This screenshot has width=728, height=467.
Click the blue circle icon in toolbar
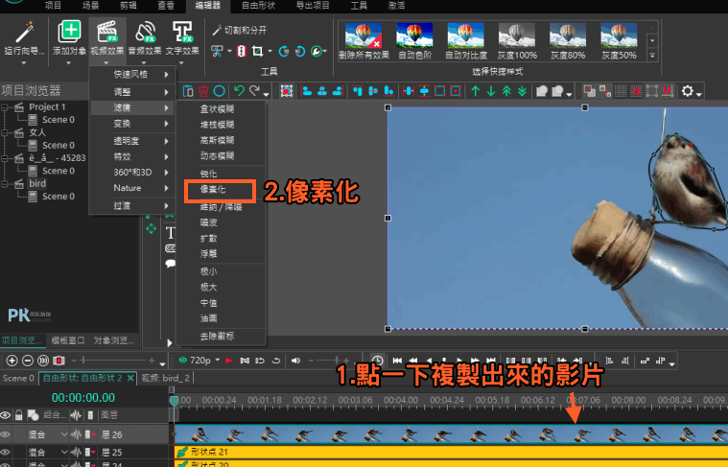coord(219,91)
